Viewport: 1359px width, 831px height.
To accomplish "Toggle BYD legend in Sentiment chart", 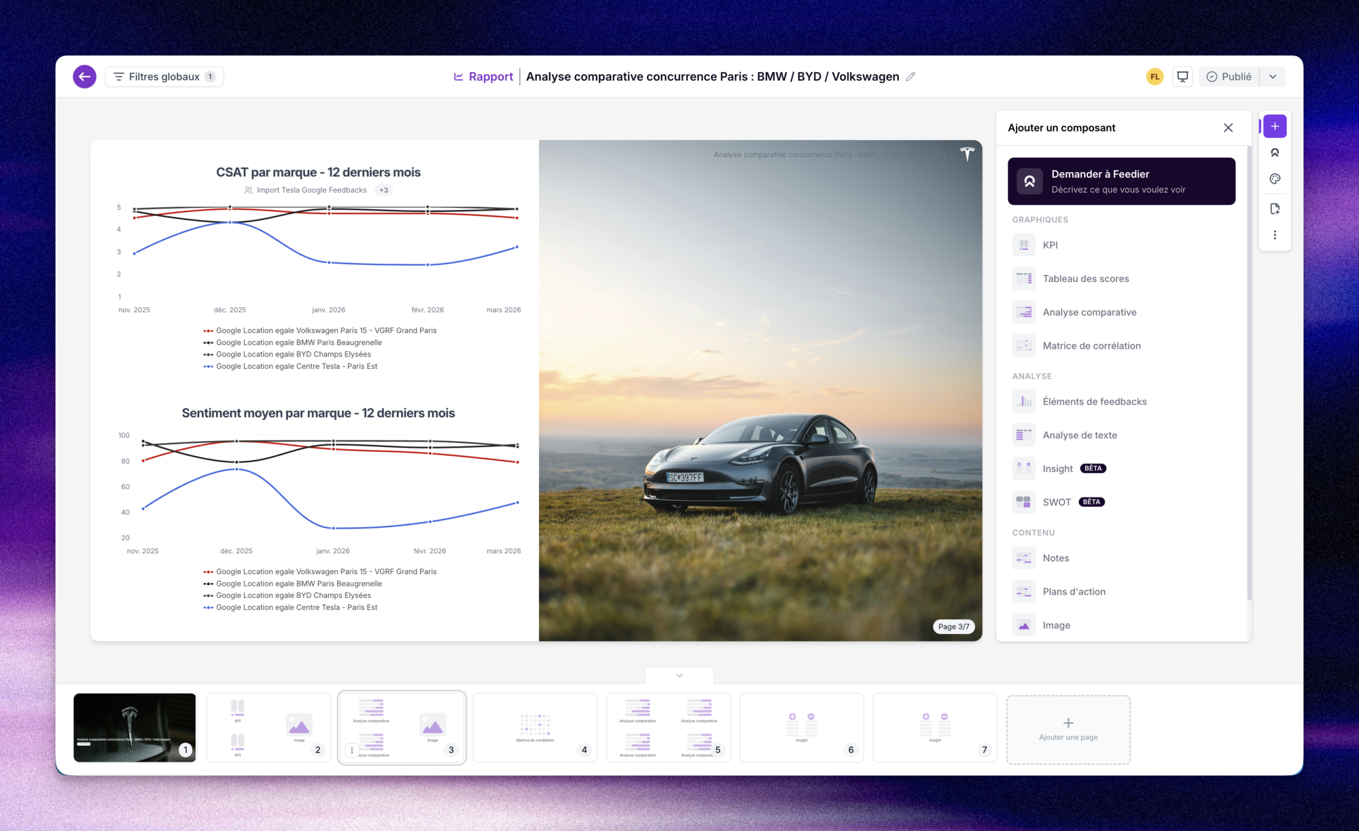I will point(287,596).
